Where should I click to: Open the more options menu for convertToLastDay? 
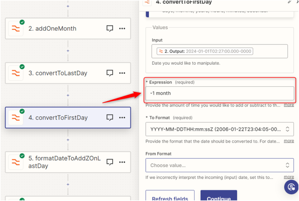point(122,73)
